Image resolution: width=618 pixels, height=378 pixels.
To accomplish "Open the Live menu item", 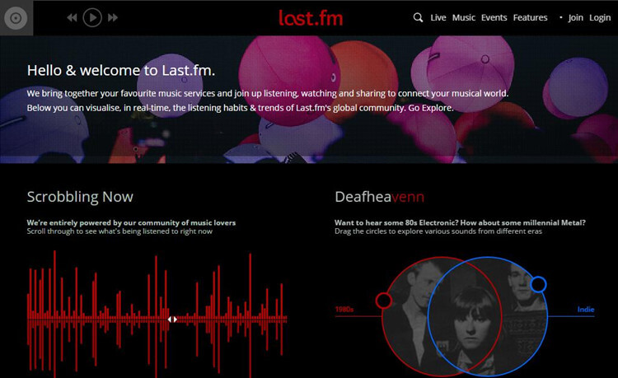I will click(x=438, y=18).
